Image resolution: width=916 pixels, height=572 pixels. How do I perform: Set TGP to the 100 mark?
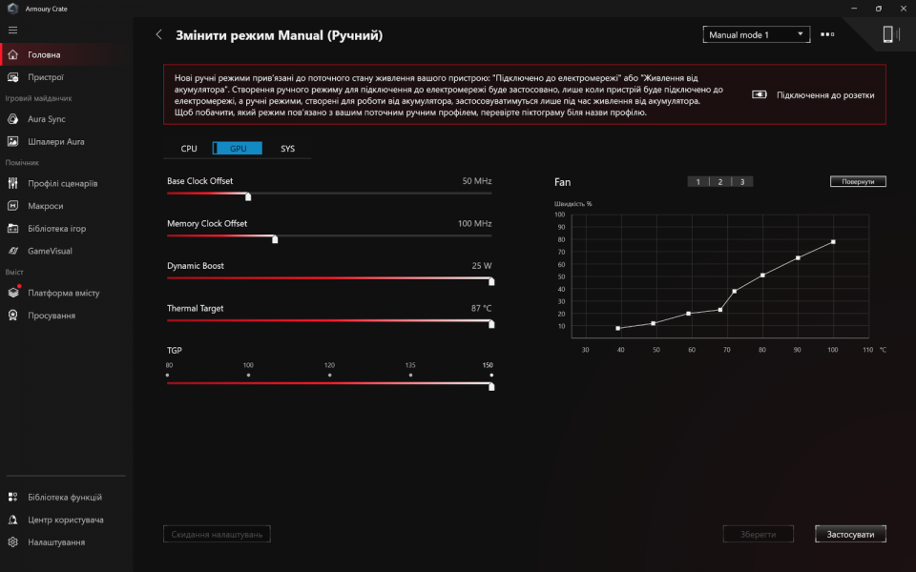(x=248, y=375)
